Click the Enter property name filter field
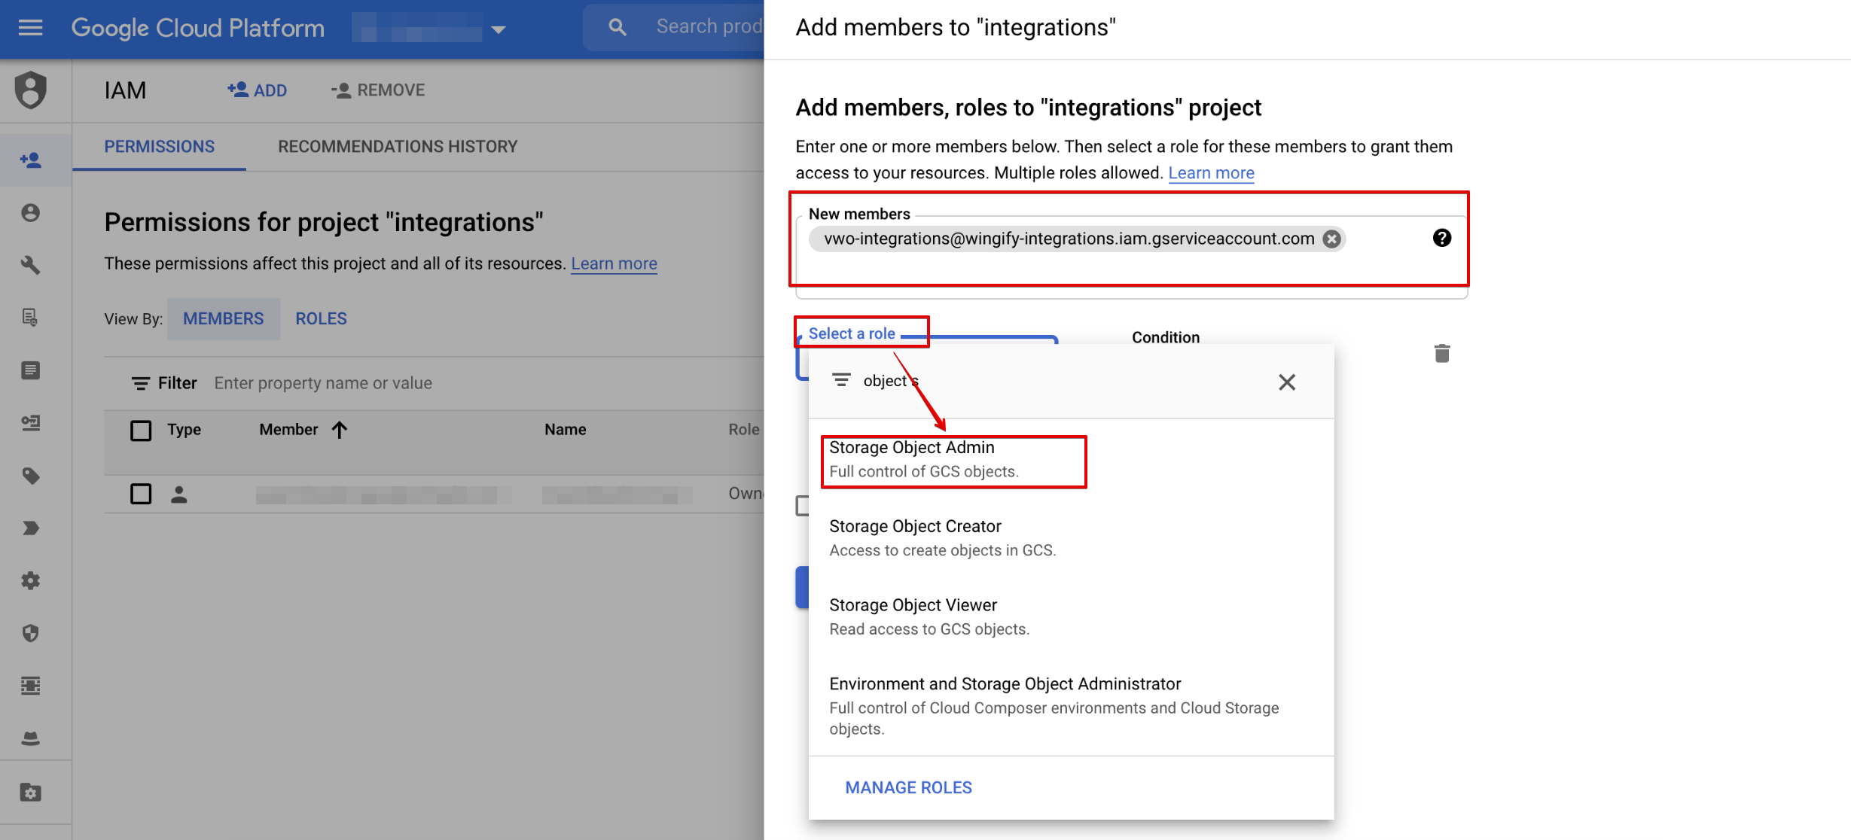This screenshot has height=840, width=1851. pos(323,383)
